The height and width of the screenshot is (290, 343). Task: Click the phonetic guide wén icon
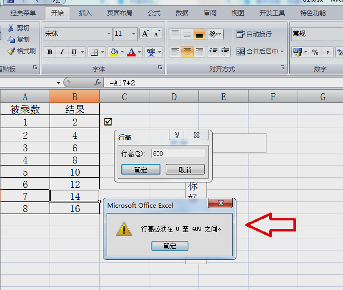click(x=151, y=52)
